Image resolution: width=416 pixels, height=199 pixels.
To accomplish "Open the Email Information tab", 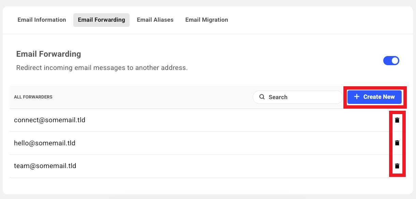I will pos(42,20).
